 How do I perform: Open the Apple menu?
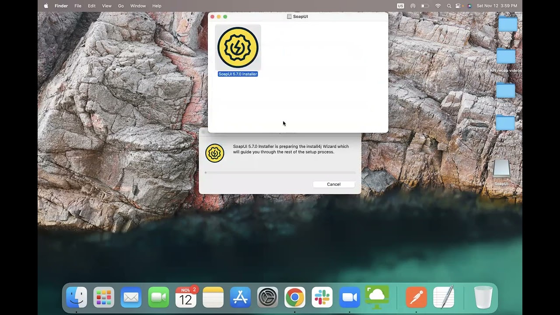[x=46, y=6]
